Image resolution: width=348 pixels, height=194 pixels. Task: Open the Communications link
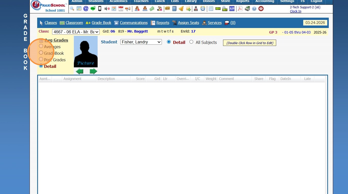[134, 23]
